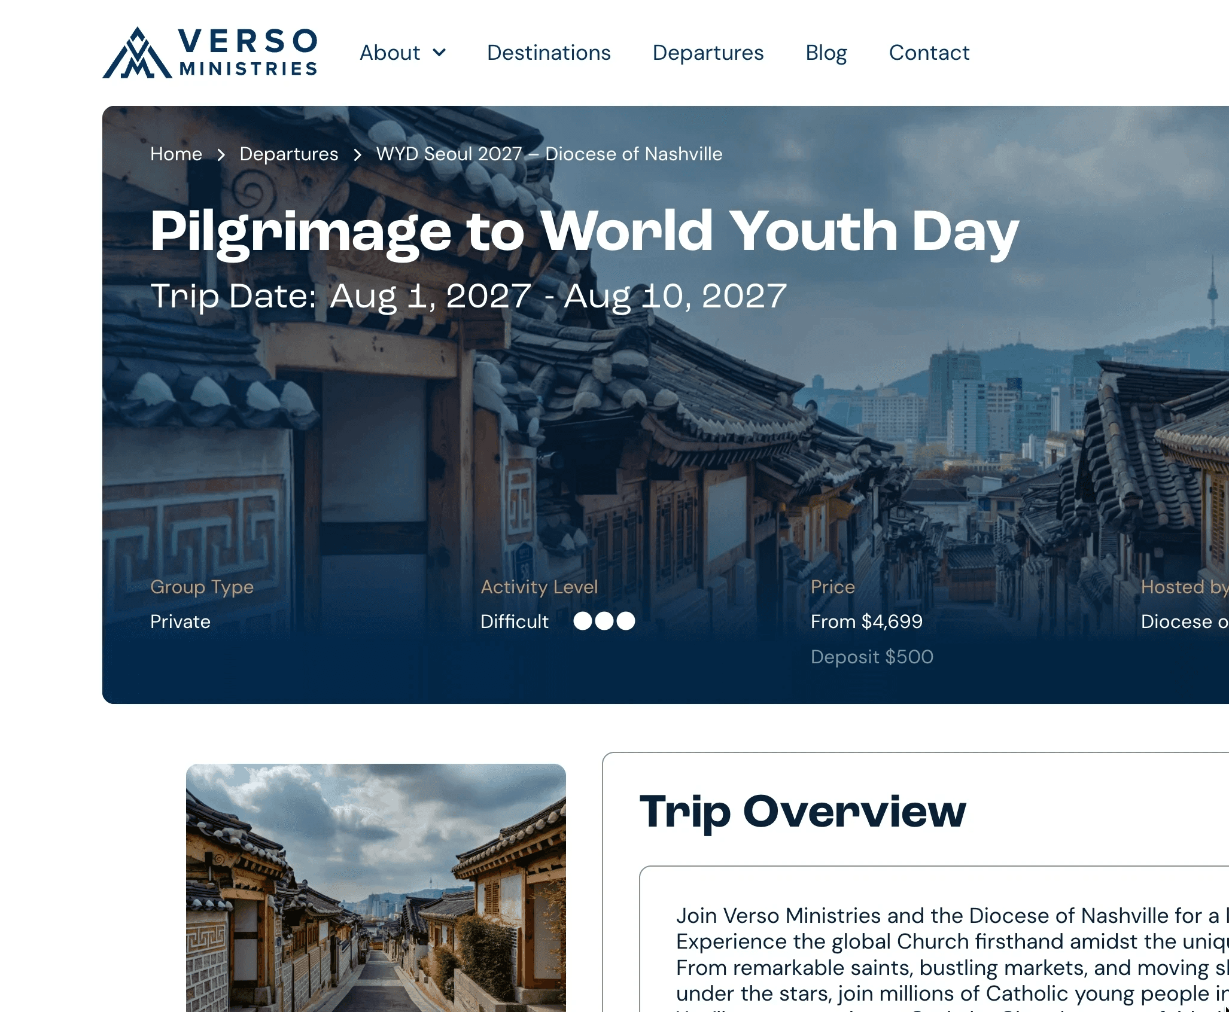Open the About menu item
Screen dimensions: 1229x1012
(390, 53)
